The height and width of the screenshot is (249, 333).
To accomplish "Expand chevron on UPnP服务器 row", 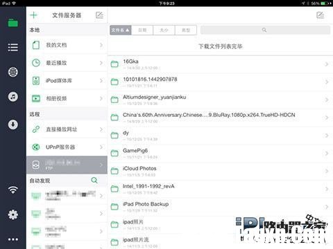I will pos(101,147).
